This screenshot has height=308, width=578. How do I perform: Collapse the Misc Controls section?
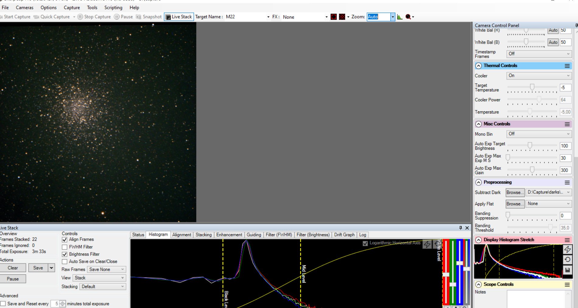[x=479, y=124]
